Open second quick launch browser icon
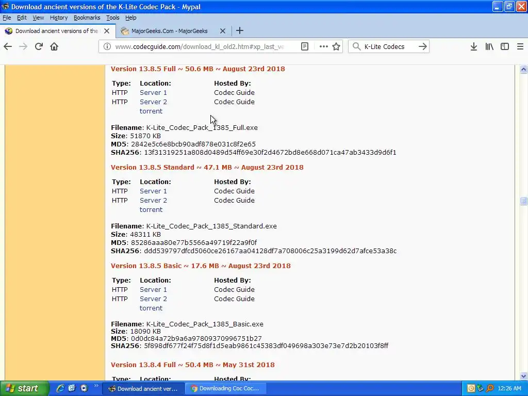Screen dimensions: 528x396 [x=72, y=388]
